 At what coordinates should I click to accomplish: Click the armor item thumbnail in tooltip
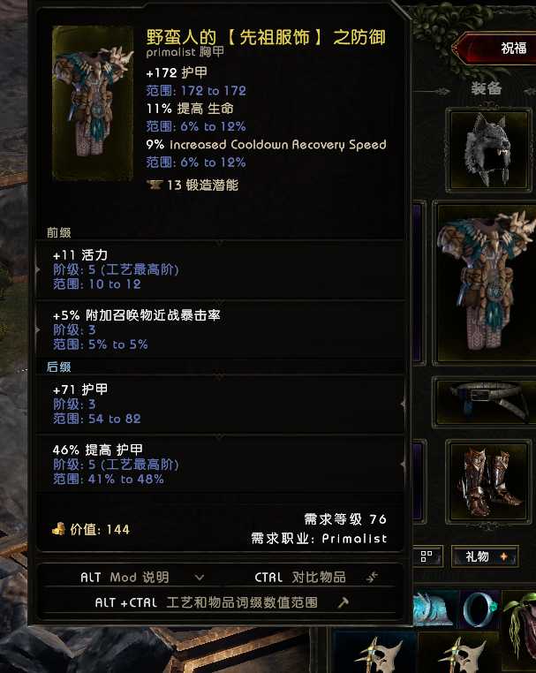point(93,103)
